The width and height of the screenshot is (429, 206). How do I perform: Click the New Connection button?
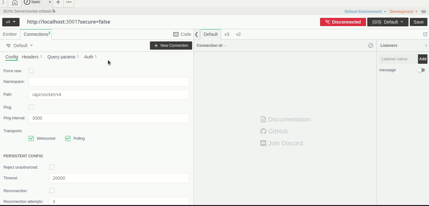tap(171, 46)
